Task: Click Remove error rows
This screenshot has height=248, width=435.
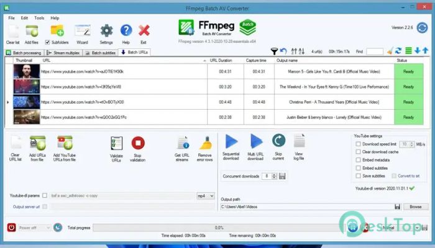Action: [x=206, y=143]
